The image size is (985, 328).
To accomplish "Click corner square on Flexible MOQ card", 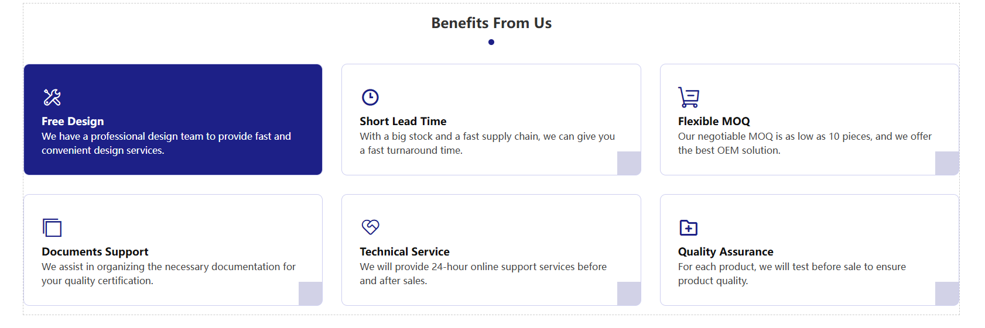I will [947, 163].
